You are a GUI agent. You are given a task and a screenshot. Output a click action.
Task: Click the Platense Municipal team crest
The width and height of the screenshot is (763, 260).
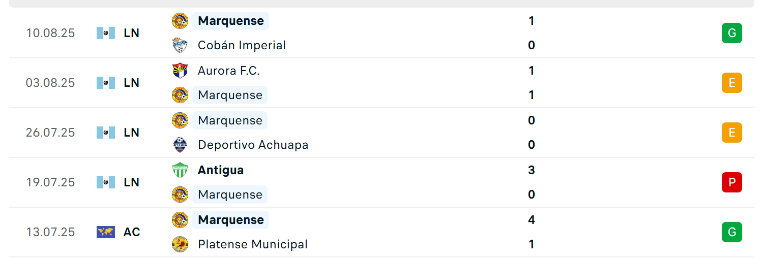point(180,244)
